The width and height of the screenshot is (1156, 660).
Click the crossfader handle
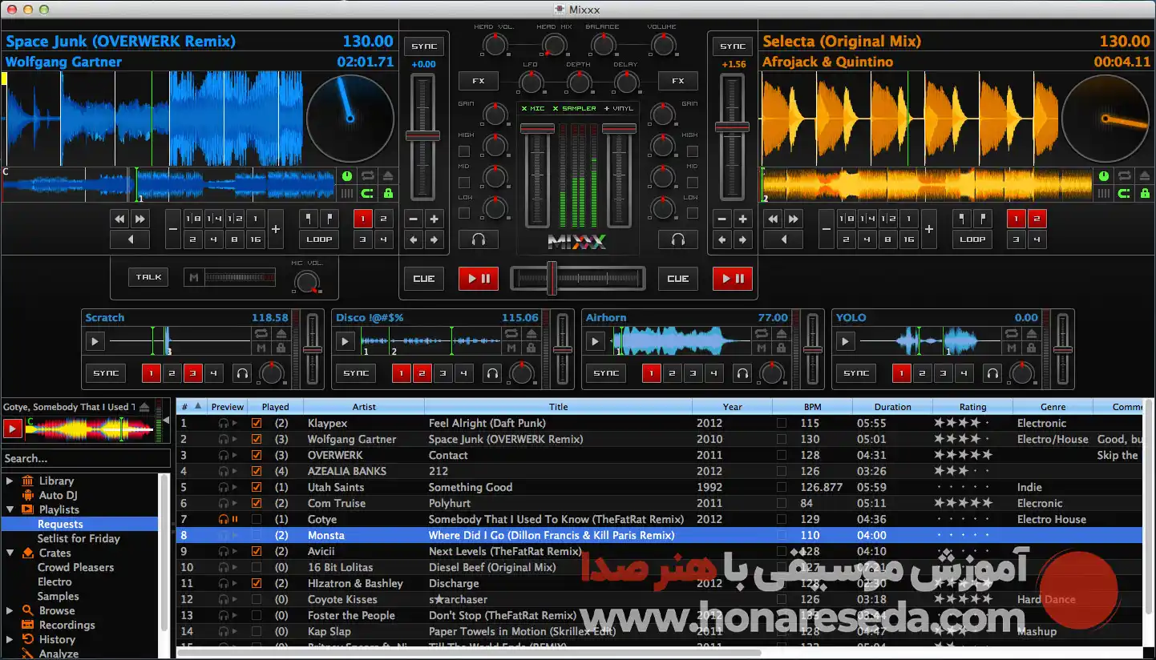552,278
